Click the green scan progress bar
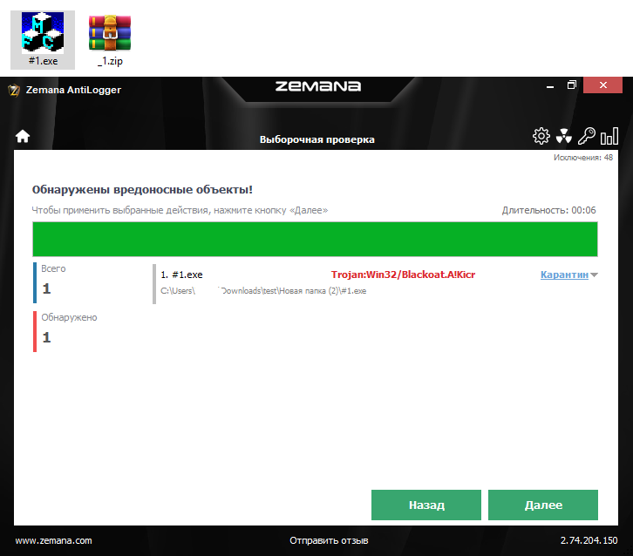The width and height of the screenshot is (633, 556). pyautogui.click(x=315, y=239)
